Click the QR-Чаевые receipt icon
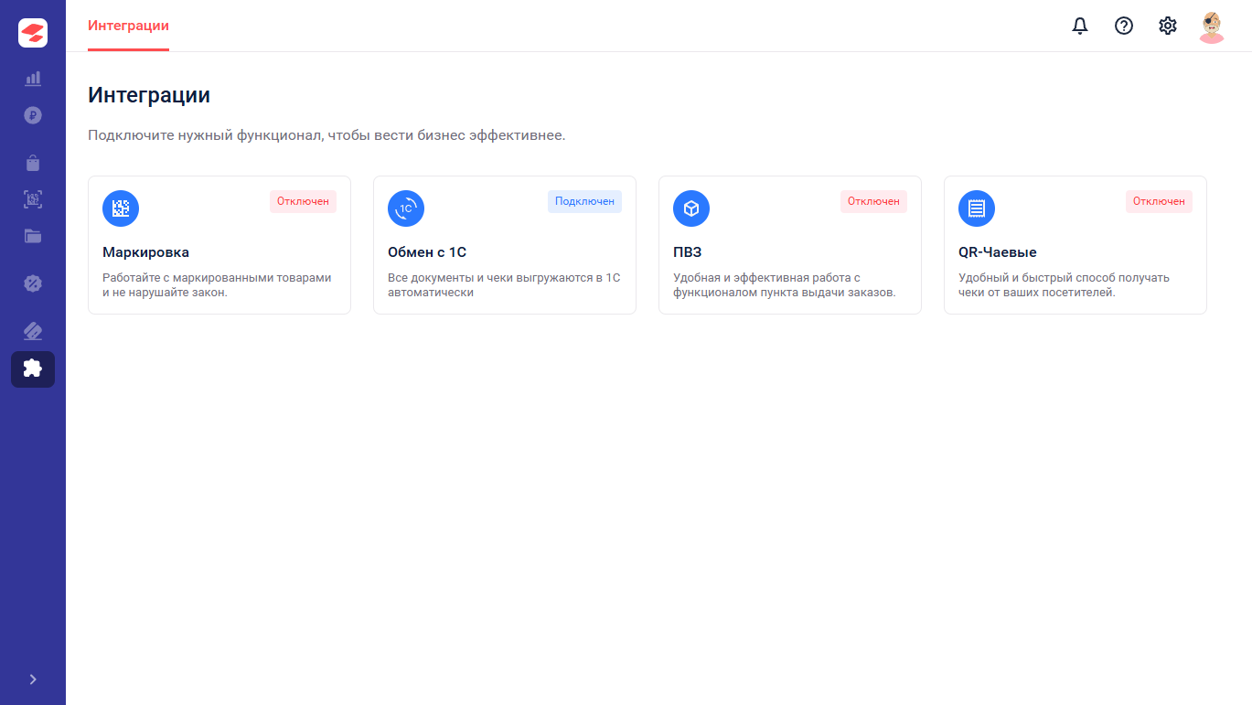Image resolution: width=1252 pixels, height=705 pixels. [977, 208]
